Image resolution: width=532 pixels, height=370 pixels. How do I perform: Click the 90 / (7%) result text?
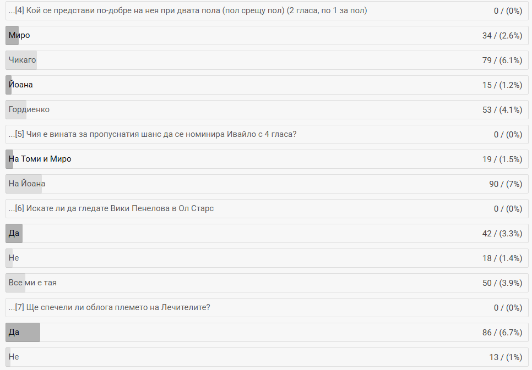[505, 184]
